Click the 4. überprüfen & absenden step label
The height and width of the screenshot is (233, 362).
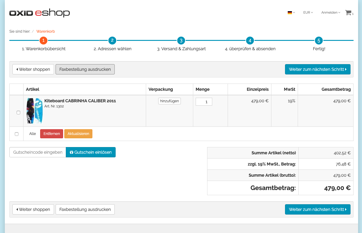(x=250, y=49)
